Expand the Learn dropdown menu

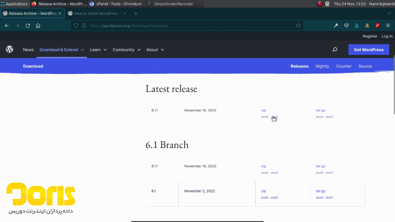[98, 50]
